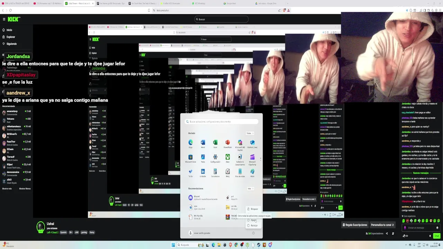Image resolution: width=443 pixels, height=249 pixels.
Task: Click Ushal's channel avatar below video
Action: (41, 227)
